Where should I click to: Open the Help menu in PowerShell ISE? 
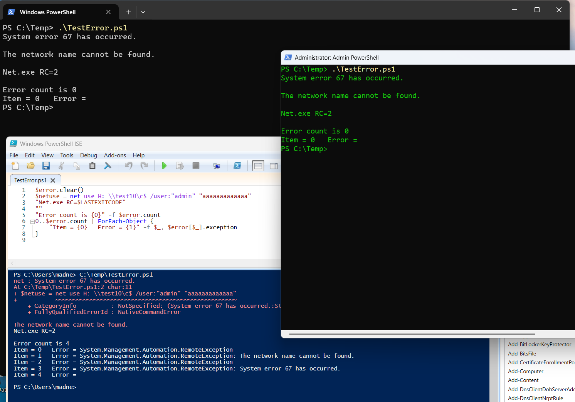tap(139, 155)
